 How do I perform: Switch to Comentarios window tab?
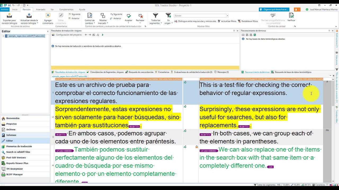pos(162,72)
